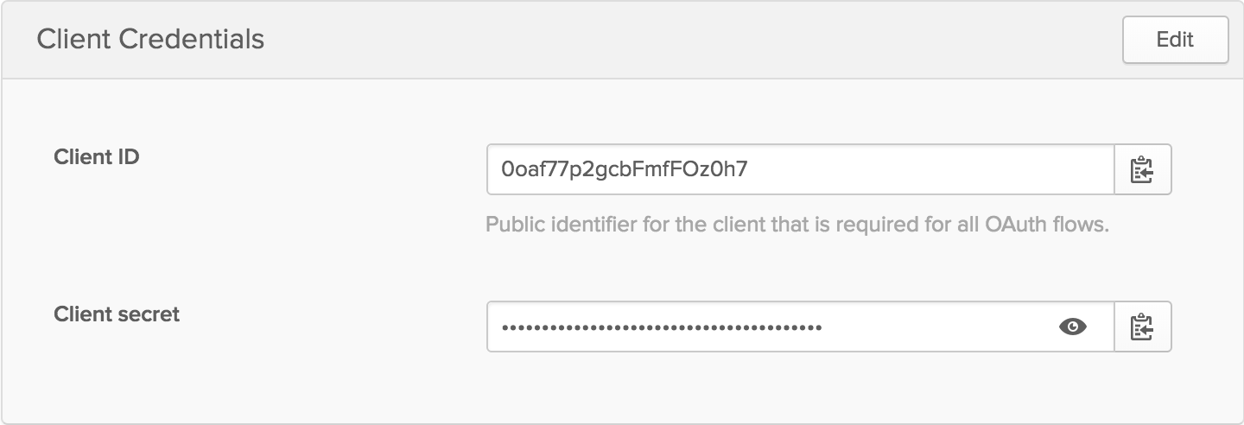The height and width of the screenshot is (425, 1244).
Task: Click the bold Client ID label
Action: 97,156
